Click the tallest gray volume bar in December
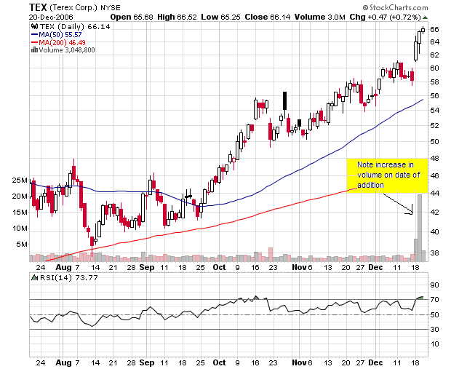This screenshot has width=451, height=369. [420, 228]
